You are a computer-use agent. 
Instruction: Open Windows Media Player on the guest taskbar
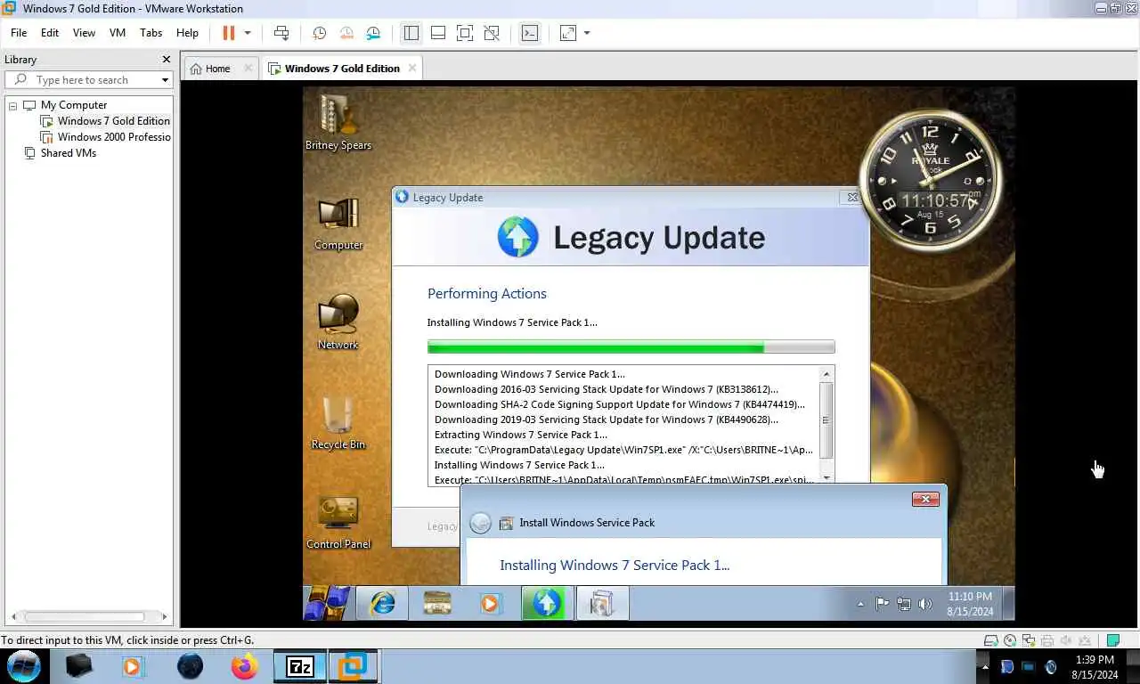[x=489, y=603]
